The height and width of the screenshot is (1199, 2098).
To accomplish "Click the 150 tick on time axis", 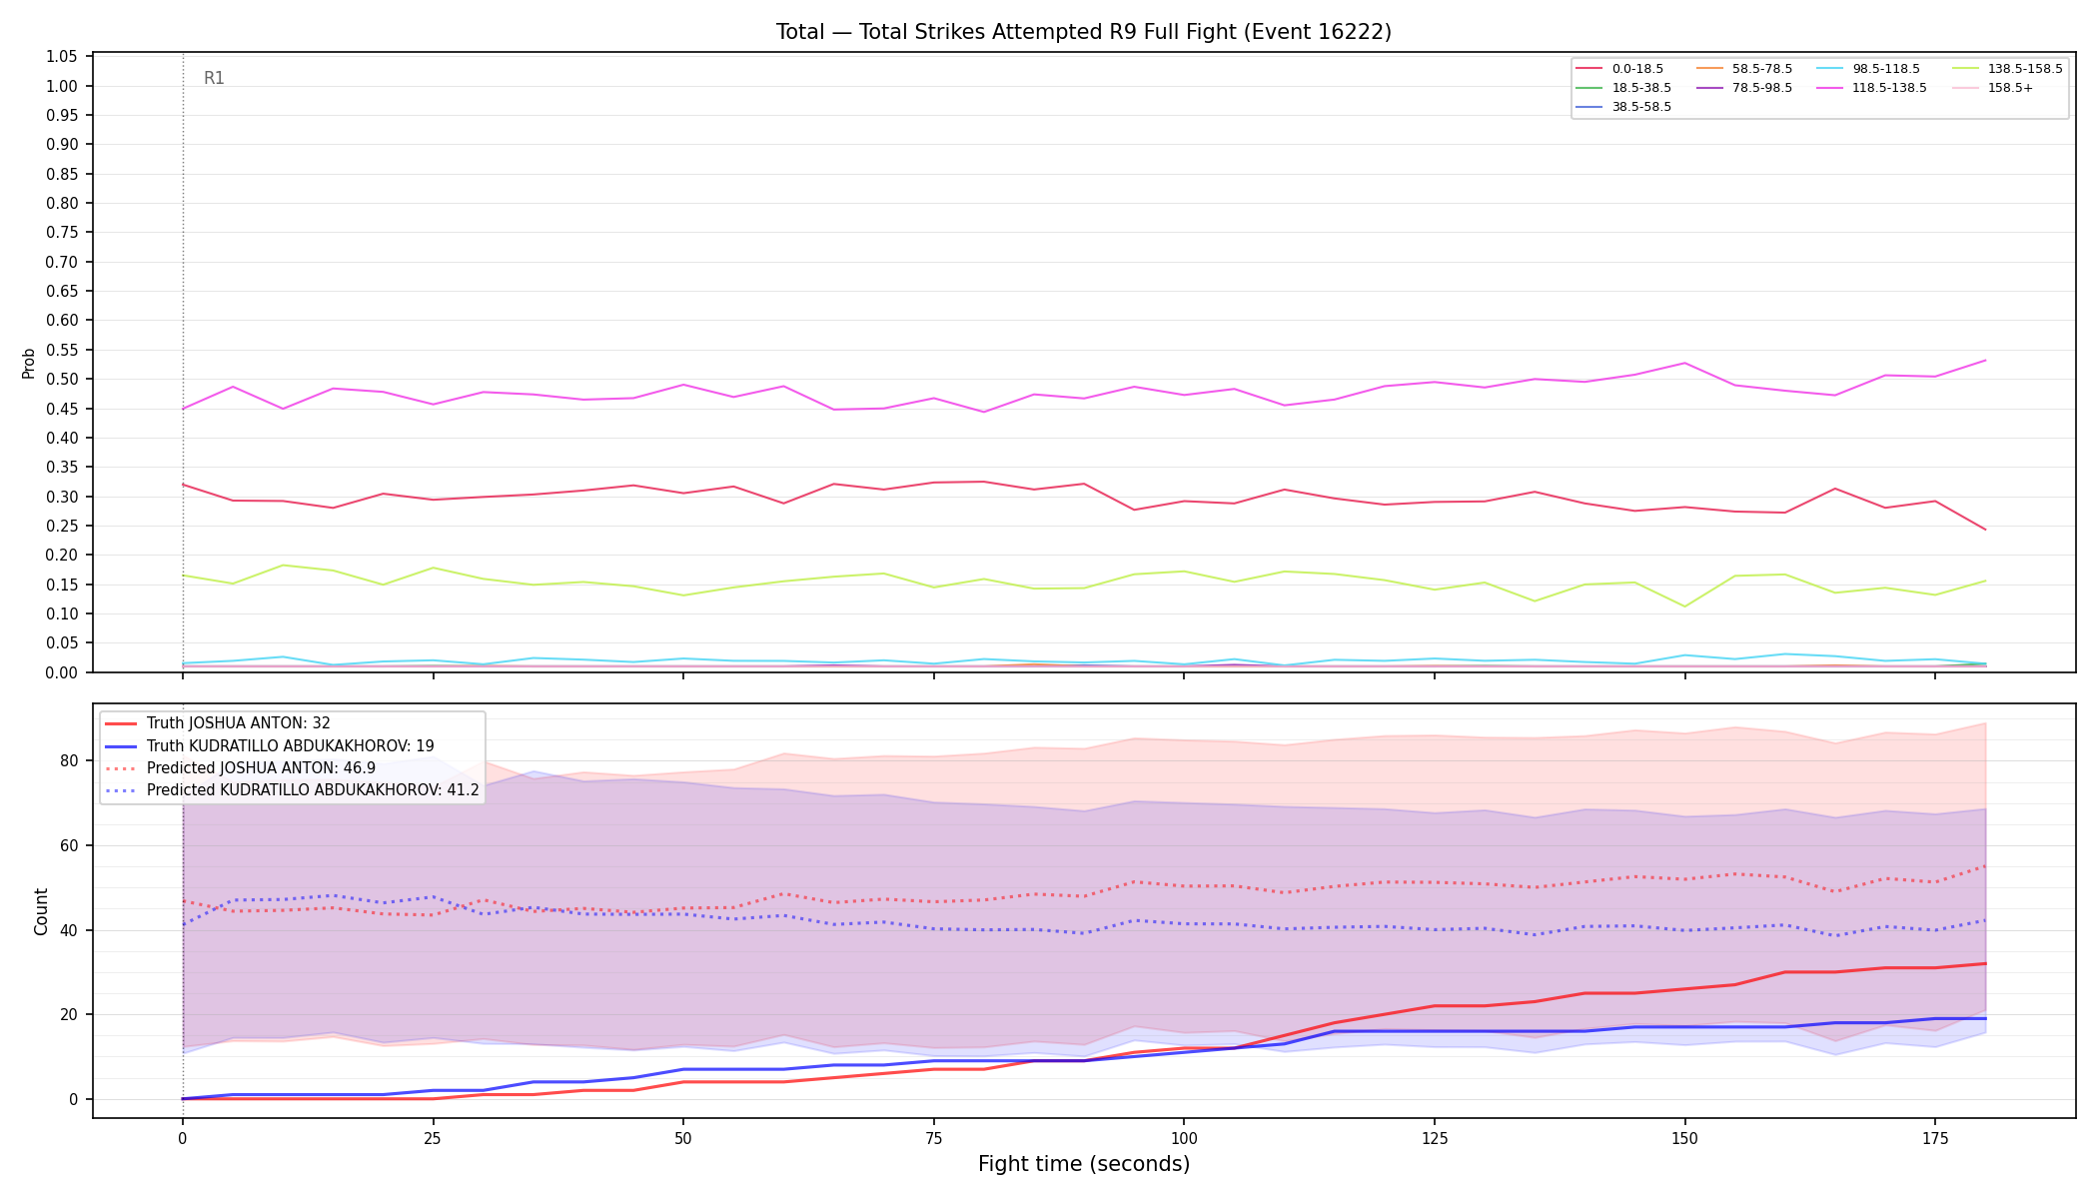I will [1684, 1138].
